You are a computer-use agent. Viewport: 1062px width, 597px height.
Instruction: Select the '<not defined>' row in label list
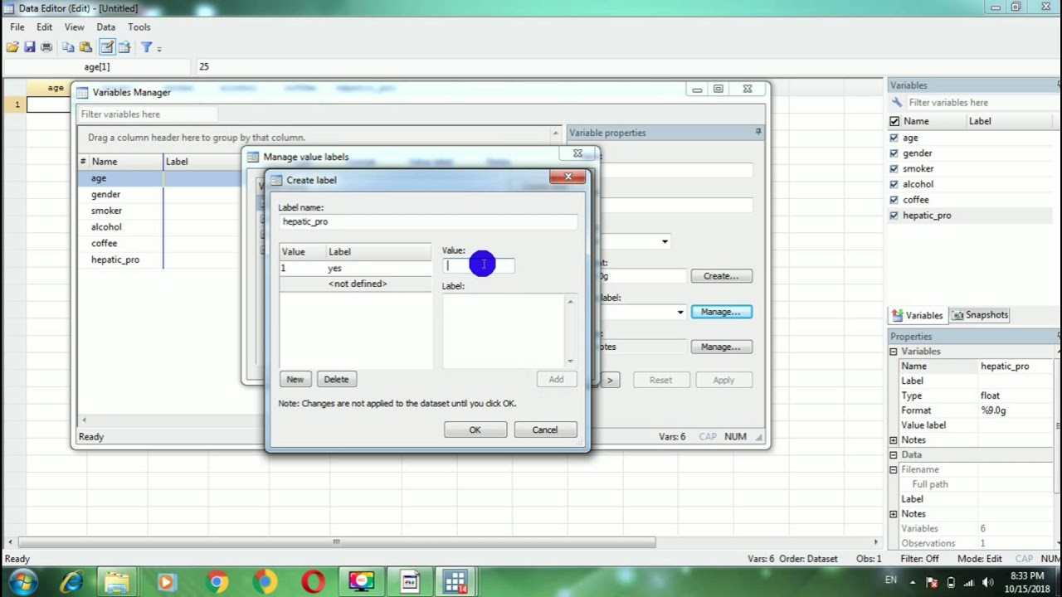click(x=355, y=284)
